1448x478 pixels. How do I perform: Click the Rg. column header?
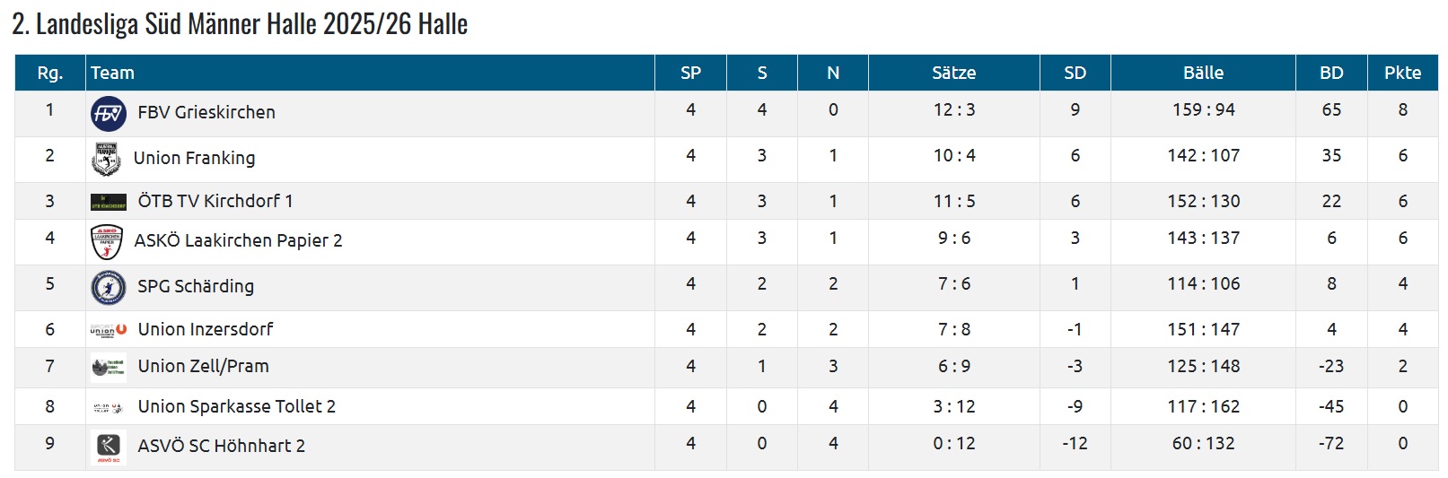50,74
